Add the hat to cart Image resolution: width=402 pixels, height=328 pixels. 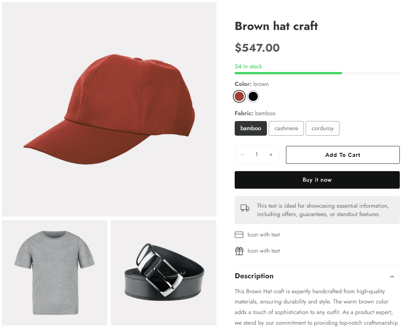343,155
